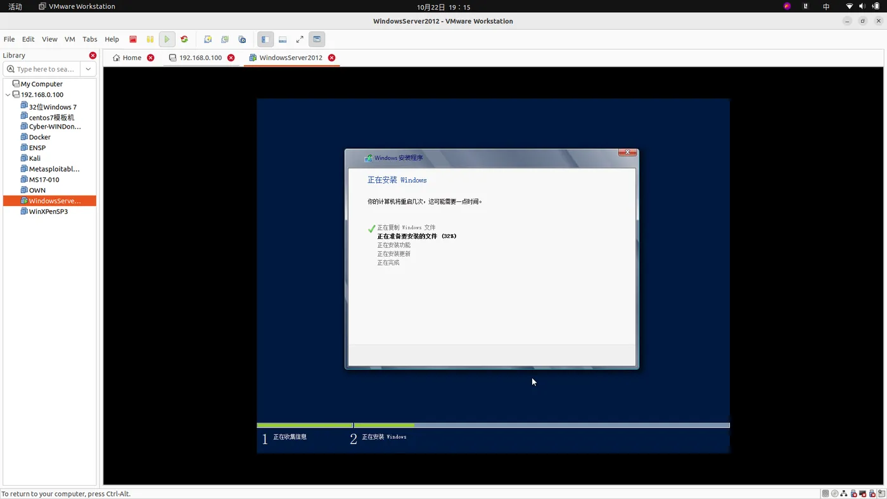
Task: Select My Computer in the library
Action: pyautogui.click(x=37, y=84)
